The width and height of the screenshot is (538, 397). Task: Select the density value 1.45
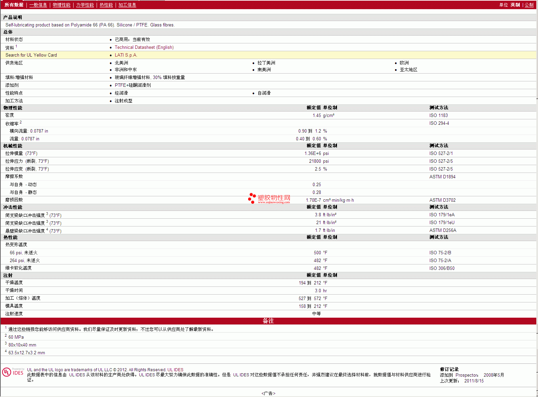[317, 116]
